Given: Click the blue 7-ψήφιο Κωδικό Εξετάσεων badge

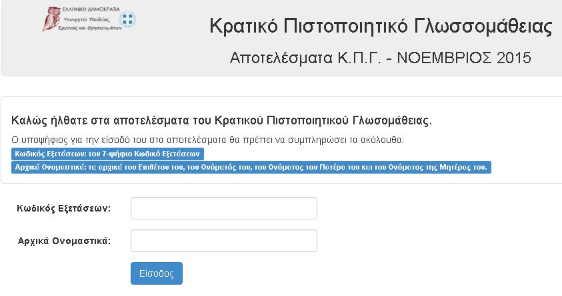Looking at the screenshot, I should [106, 153].
